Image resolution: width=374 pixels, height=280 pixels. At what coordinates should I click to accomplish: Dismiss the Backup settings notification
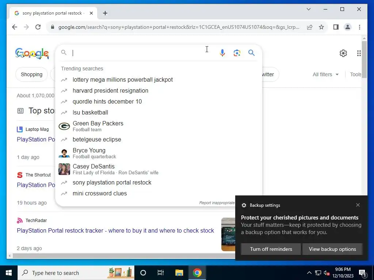point(358,205)
